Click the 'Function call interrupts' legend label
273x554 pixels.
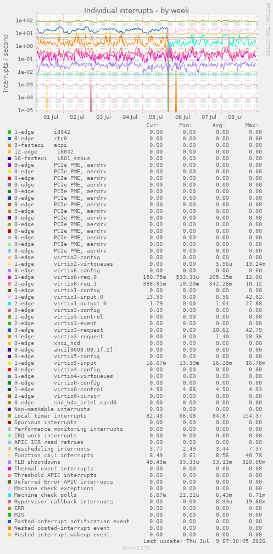[x=54, y=456]
